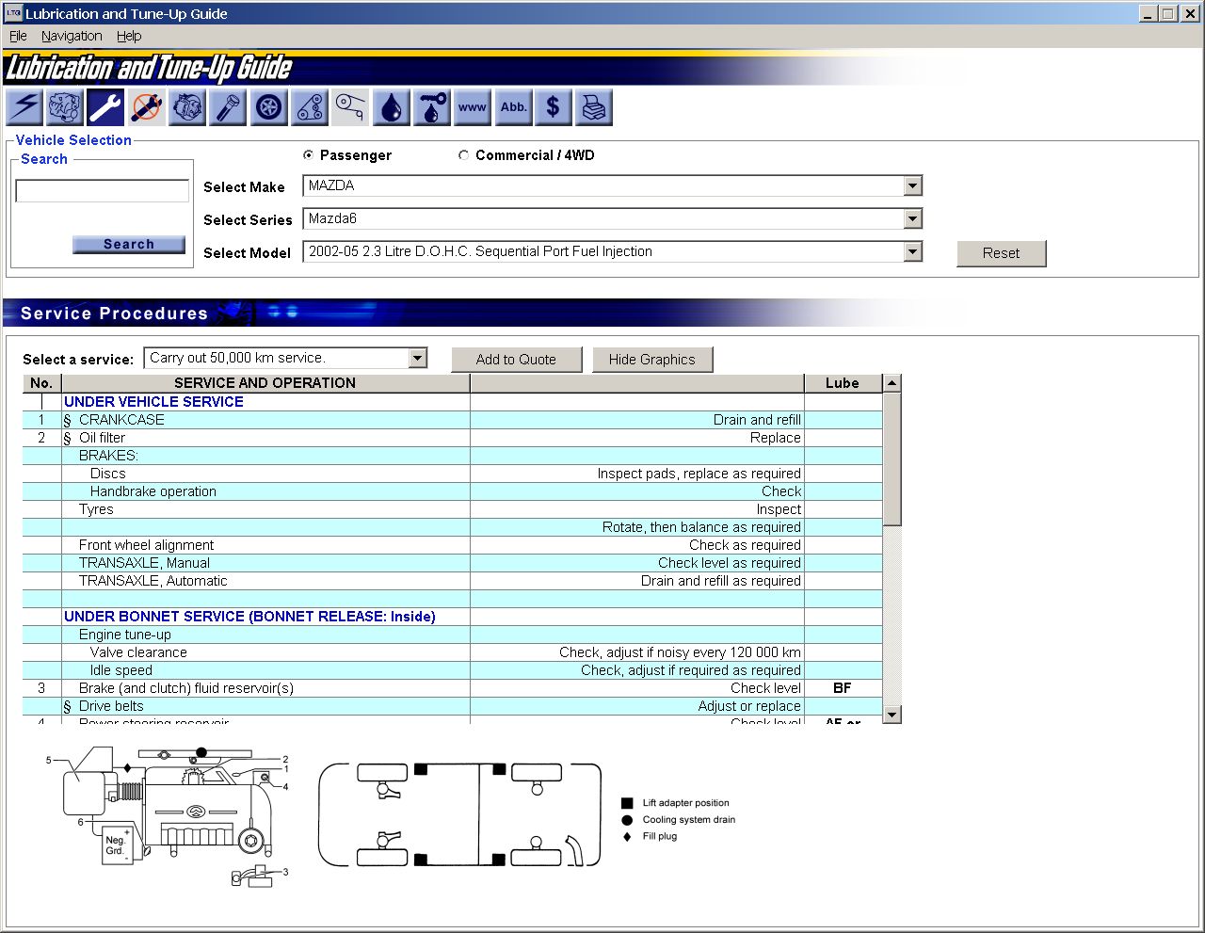Click the printer icon
The height and width of the screenshot is (933, 1205).
(594, 107)
